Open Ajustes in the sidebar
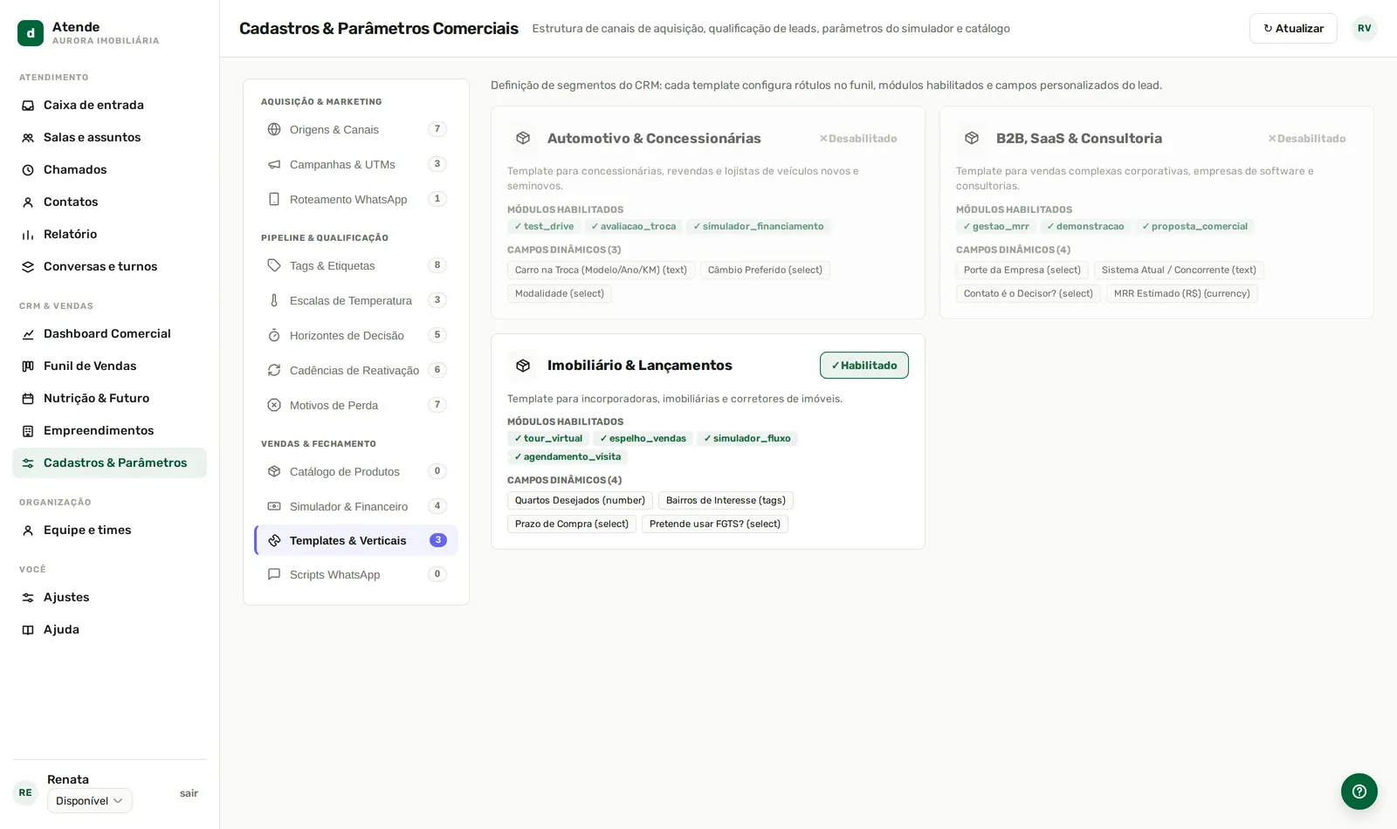The width and height of the screenshot is (1397, 829). coord(109,598)
